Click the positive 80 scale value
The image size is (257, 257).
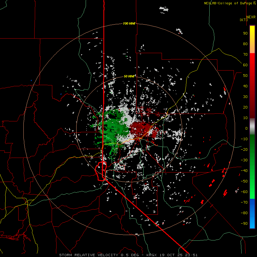245,44
